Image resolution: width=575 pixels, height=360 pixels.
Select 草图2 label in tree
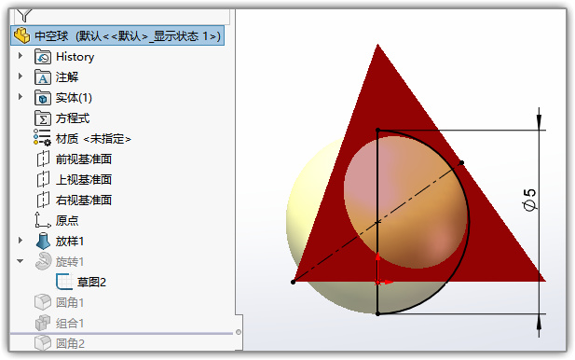coord(91,283)
